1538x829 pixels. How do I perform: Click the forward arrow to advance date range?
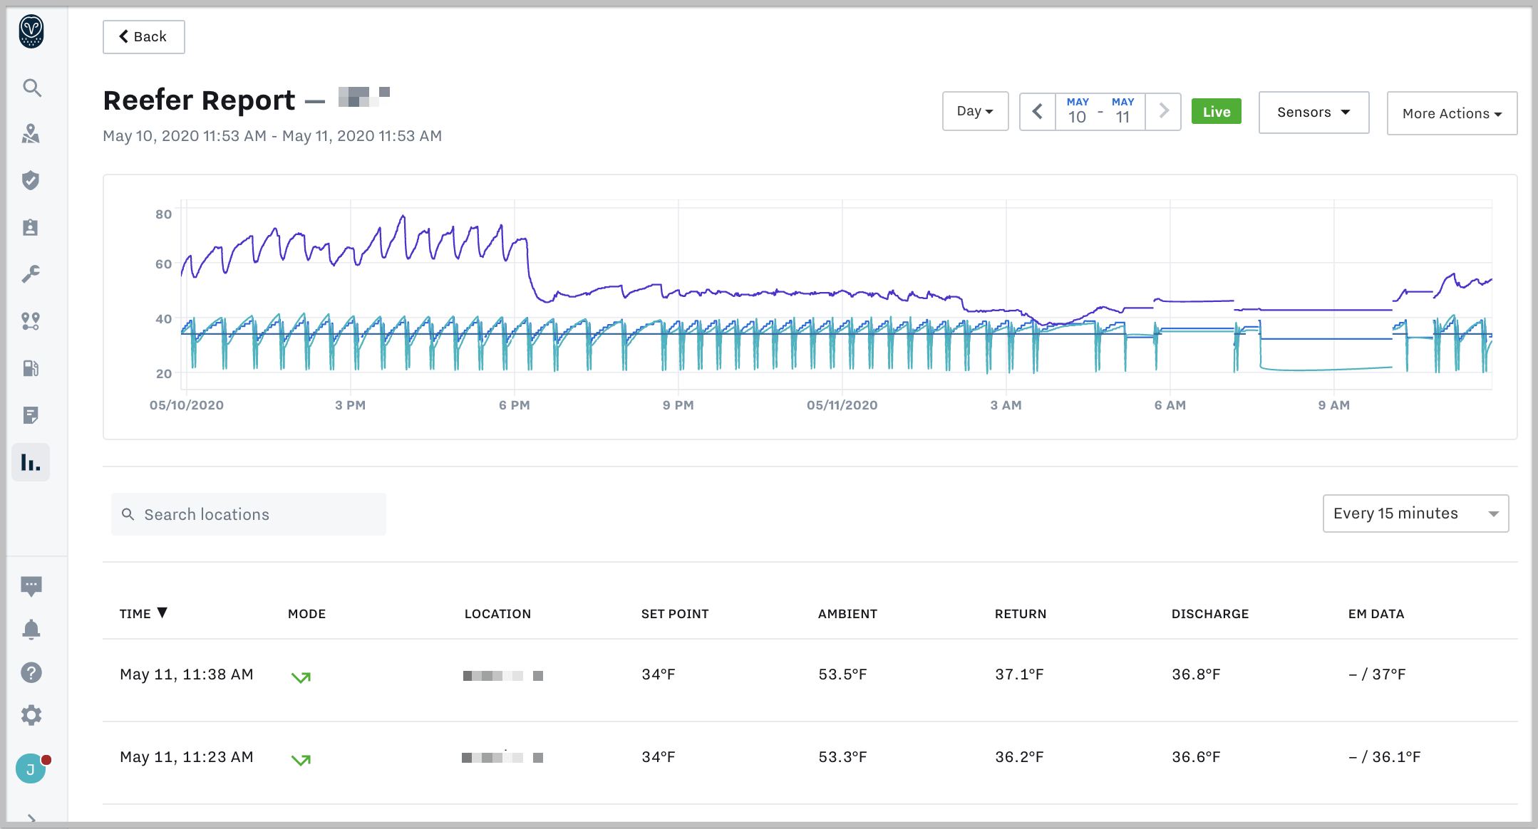1165,113
